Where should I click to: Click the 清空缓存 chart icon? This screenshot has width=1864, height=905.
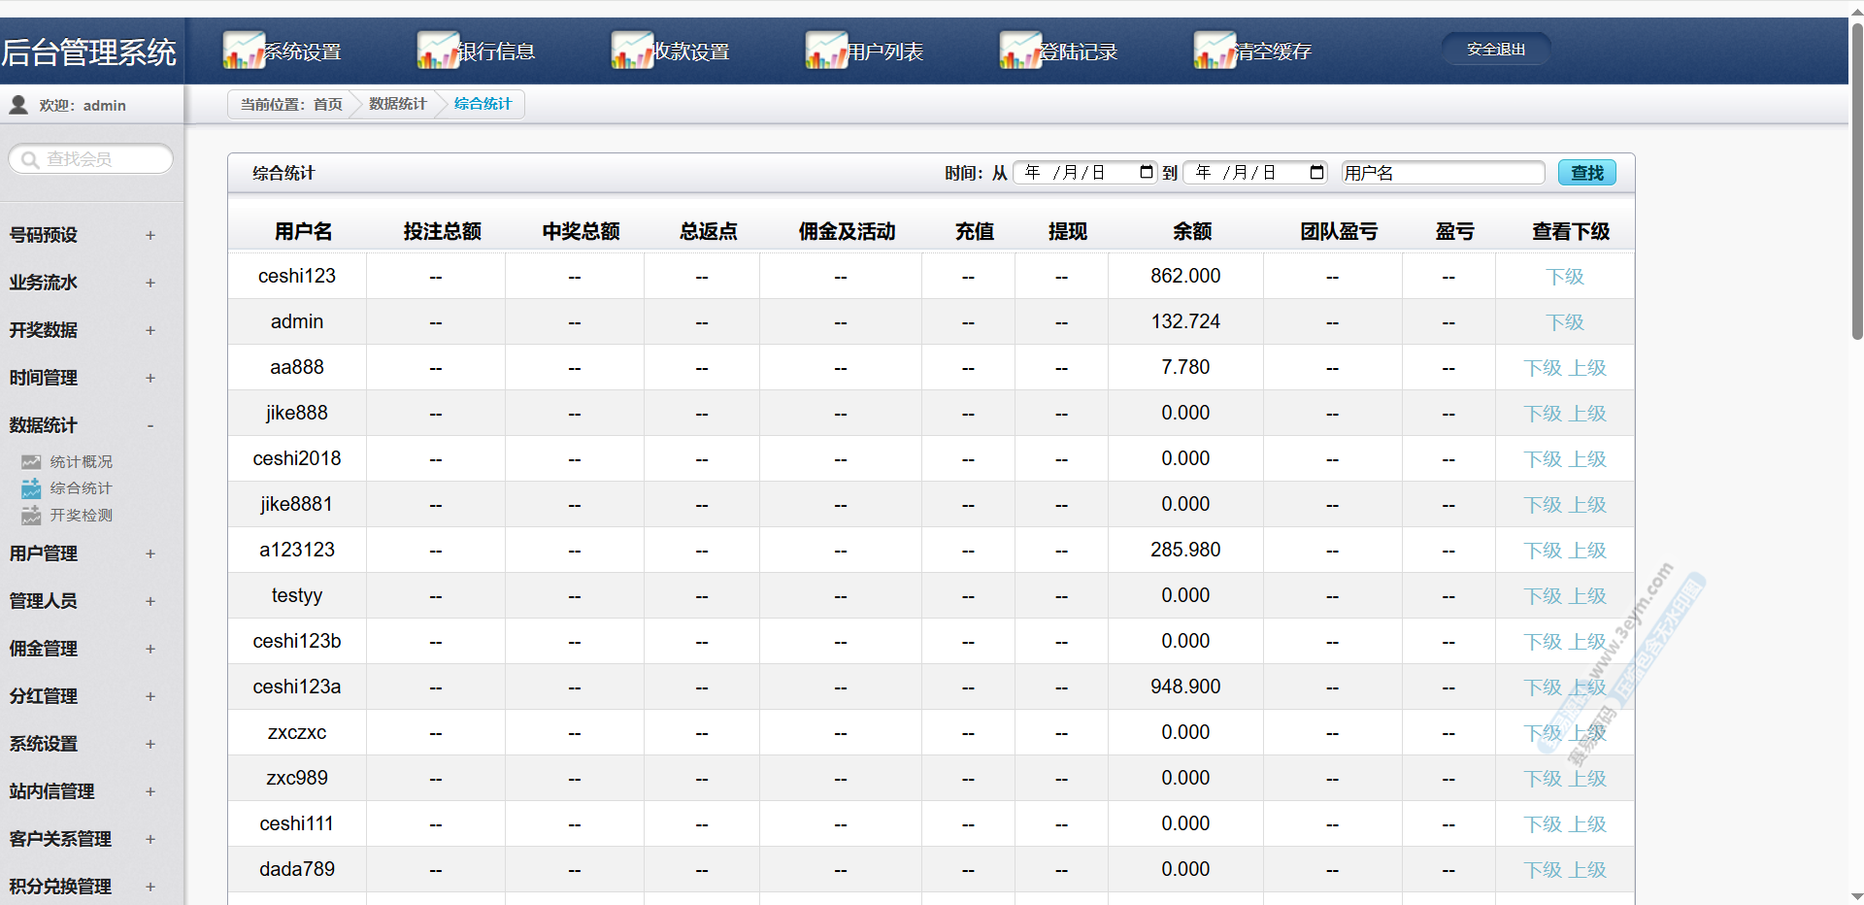coord(1215,50)
